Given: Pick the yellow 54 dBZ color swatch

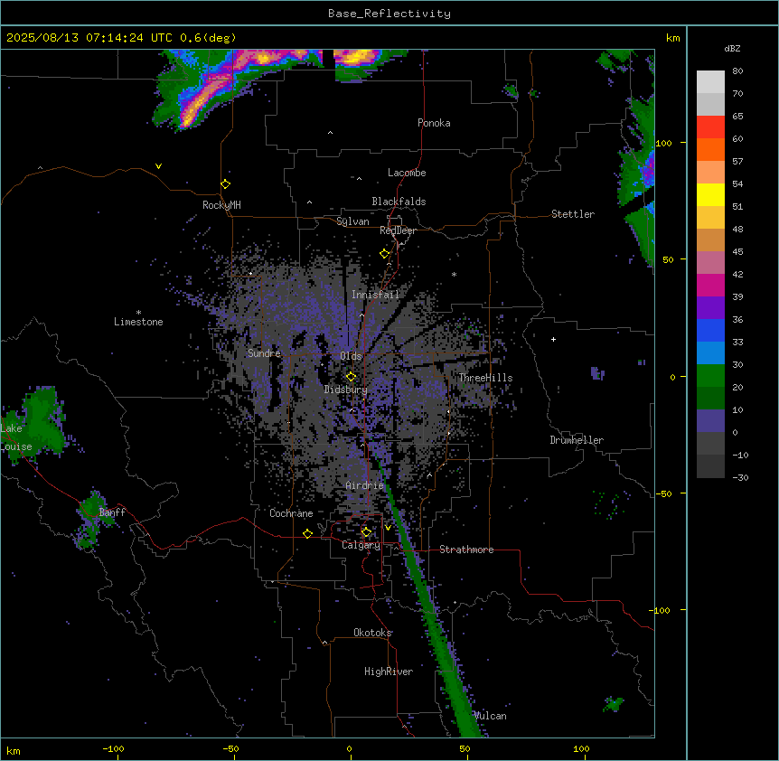Looking at the screenshot, I should tap(710, 194).
